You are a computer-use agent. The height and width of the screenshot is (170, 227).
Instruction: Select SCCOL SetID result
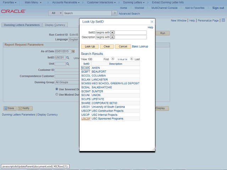[86, 75]
